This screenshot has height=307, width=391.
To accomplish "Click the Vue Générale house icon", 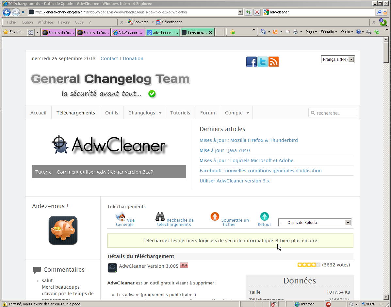I will coord(121,216).
